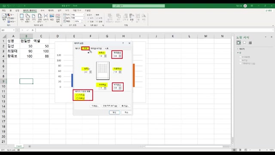
Task: Toggle Gridlines Print checkbox in the ribbon
Action: click(89, 22)
